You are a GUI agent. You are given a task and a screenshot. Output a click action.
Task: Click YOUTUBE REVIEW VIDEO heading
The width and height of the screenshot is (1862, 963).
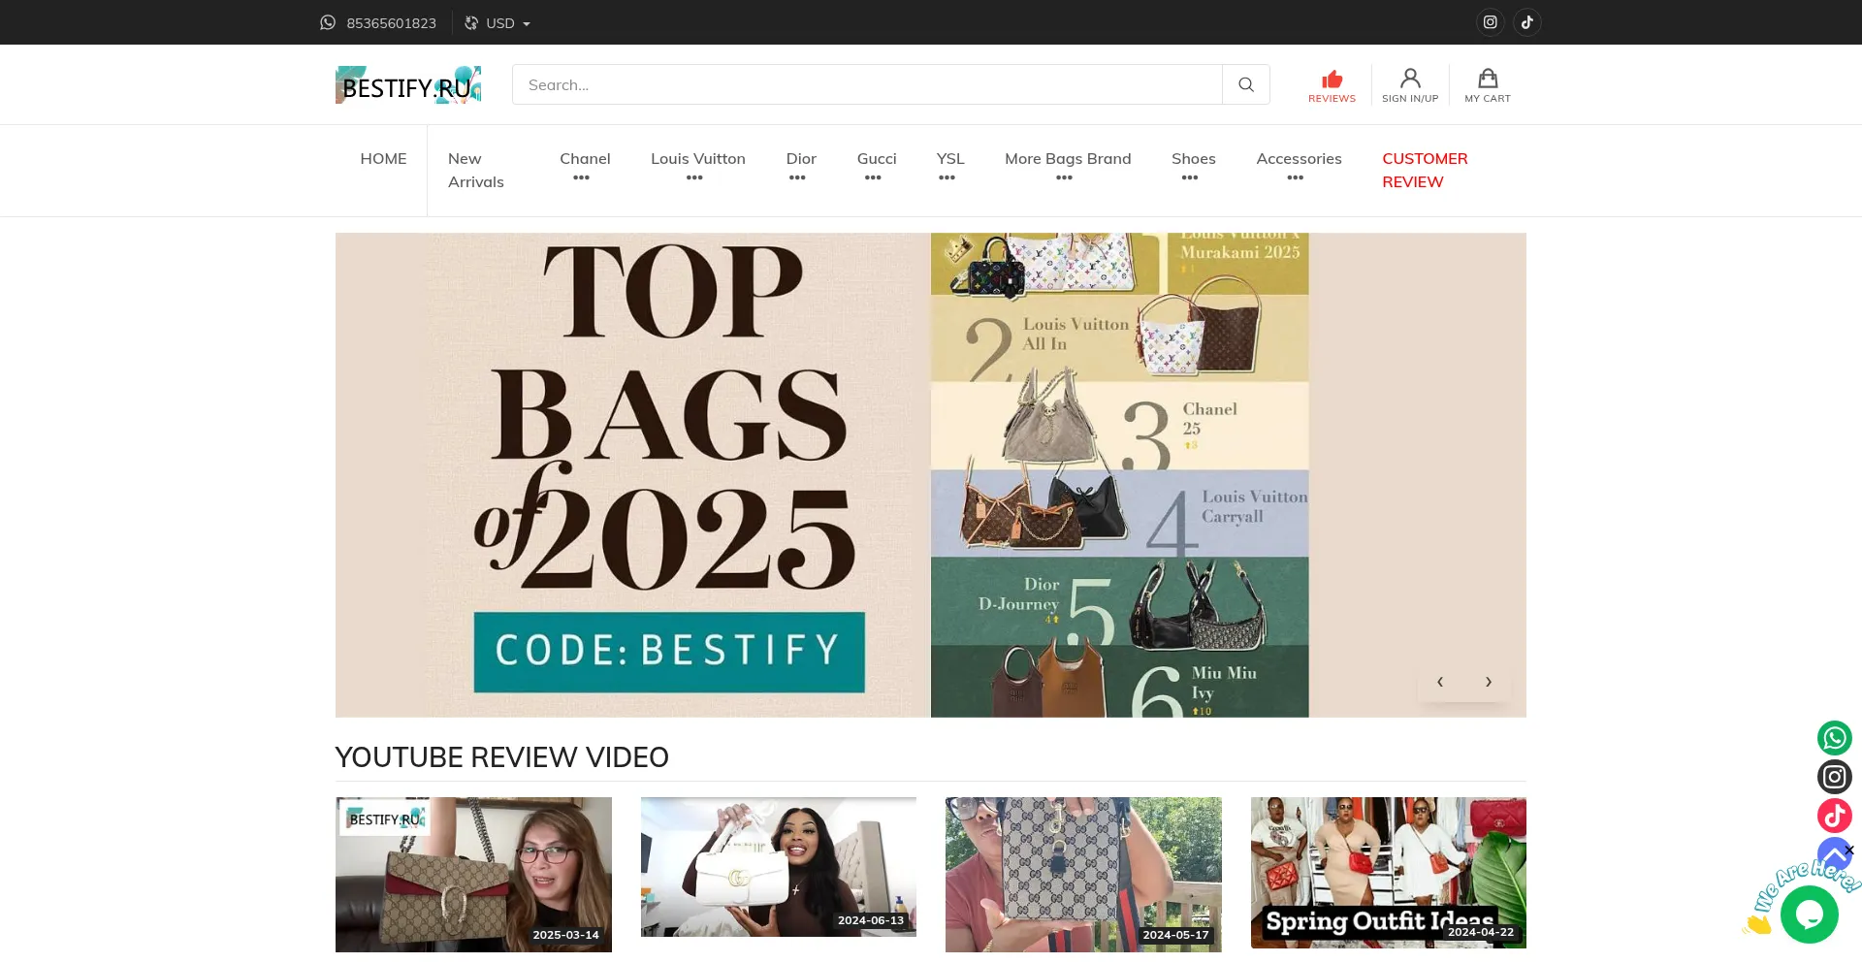pyautogui.click(x=501, y=757)
